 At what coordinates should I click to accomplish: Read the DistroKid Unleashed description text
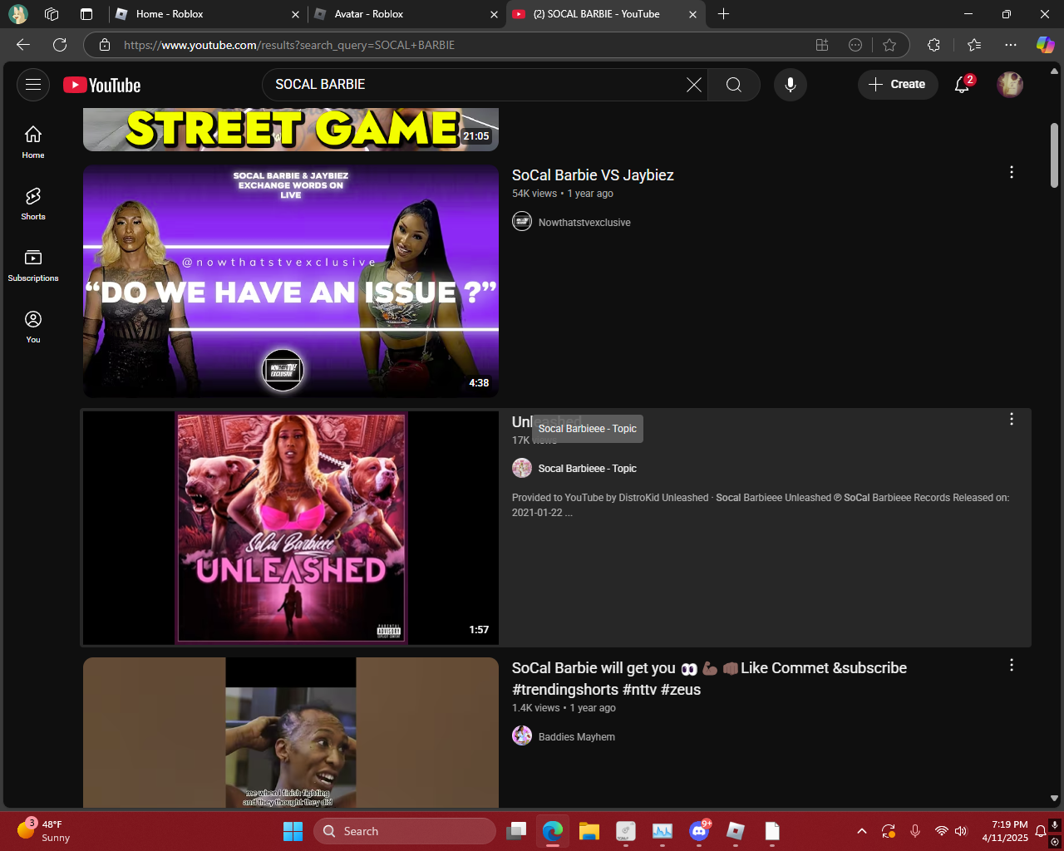tap(761, 505)
